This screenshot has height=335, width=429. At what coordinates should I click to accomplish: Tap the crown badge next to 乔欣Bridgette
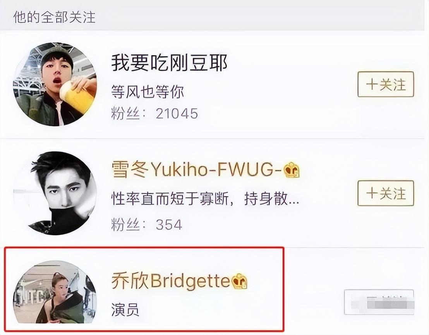click(x=239, y=281)
